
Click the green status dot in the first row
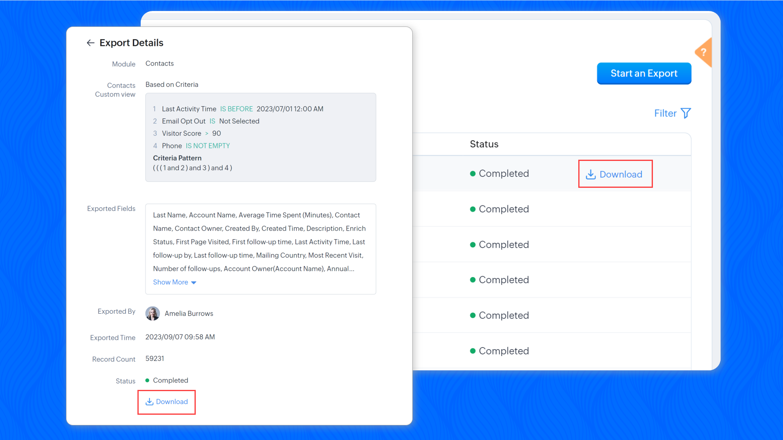pyautogui.click(x=473, y=174)
